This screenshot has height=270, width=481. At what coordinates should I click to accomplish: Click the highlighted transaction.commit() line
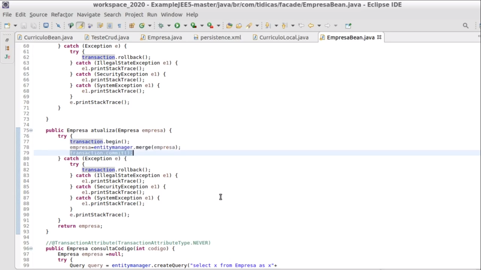tap(101, 153)
